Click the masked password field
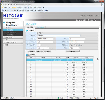The image size is (105, 100). tap(77, 42)
